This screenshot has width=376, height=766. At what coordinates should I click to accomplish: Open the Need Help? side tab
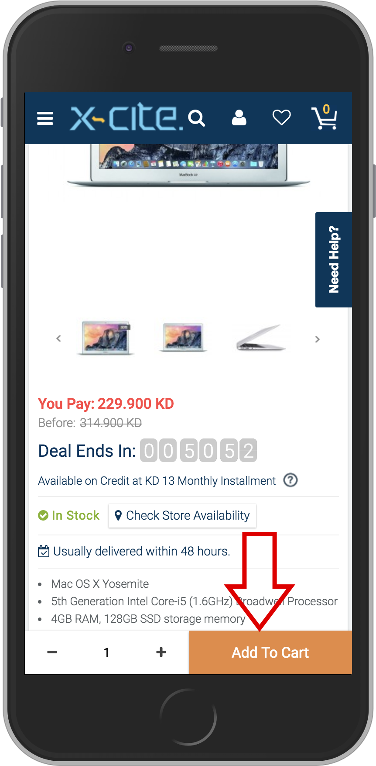[334, 259]
